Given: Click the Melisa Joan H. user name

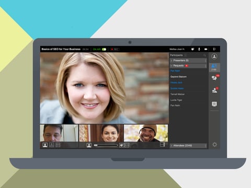Looking at the screenshot, I should [177, 49].
